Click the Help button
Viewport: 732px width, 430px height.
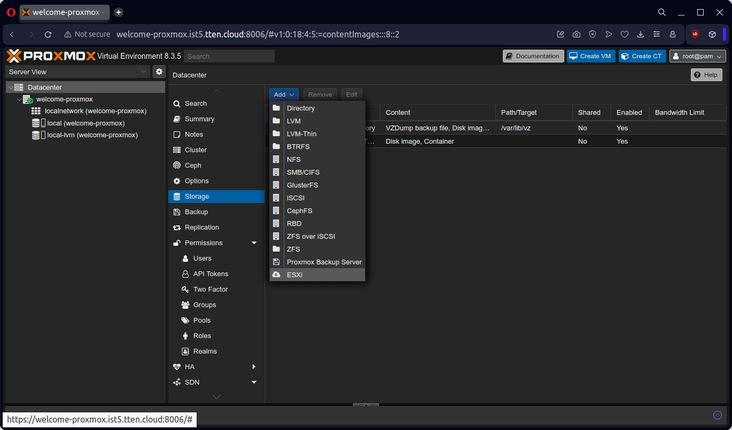(x=706, y=75)
